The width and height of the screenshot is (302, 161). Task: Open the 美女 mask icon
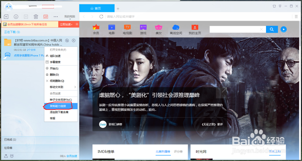pyautogui.click(x=159, y=30)
